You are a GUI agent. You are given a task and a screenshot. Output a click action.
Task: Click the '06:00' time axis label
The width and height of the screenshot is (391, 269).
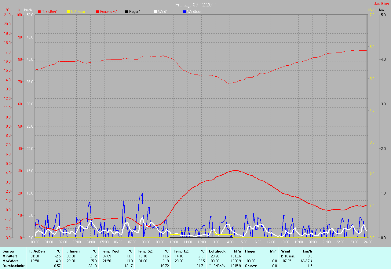pos(118,242)
